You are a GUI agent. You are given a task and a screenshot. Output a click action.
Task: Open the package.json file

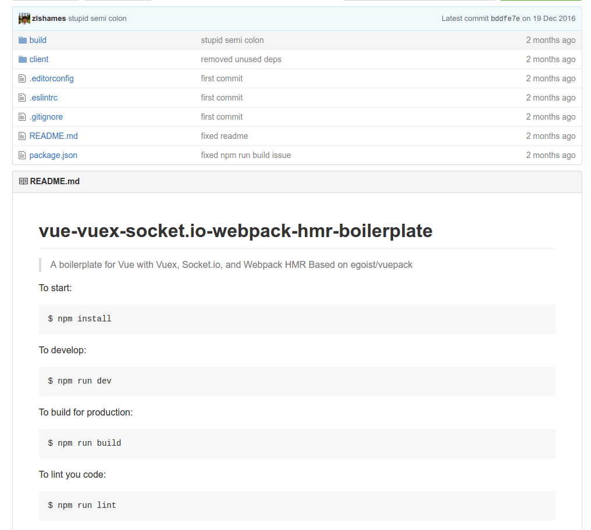53,155
